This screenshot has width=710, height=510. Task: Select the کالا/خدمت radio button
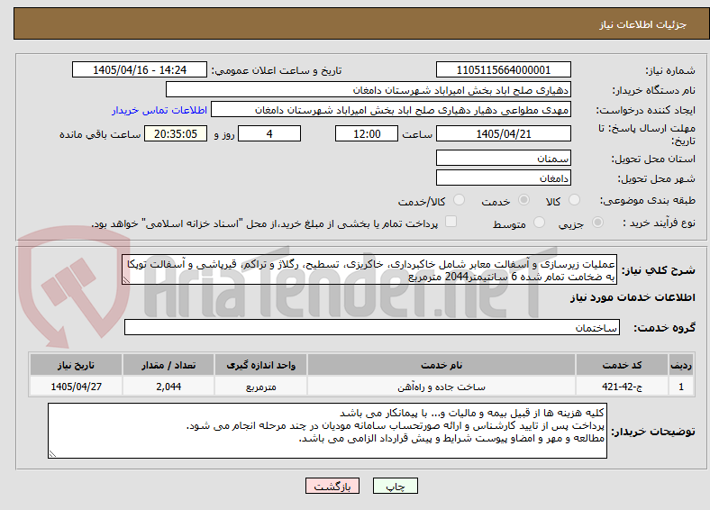tap(460, 200)
